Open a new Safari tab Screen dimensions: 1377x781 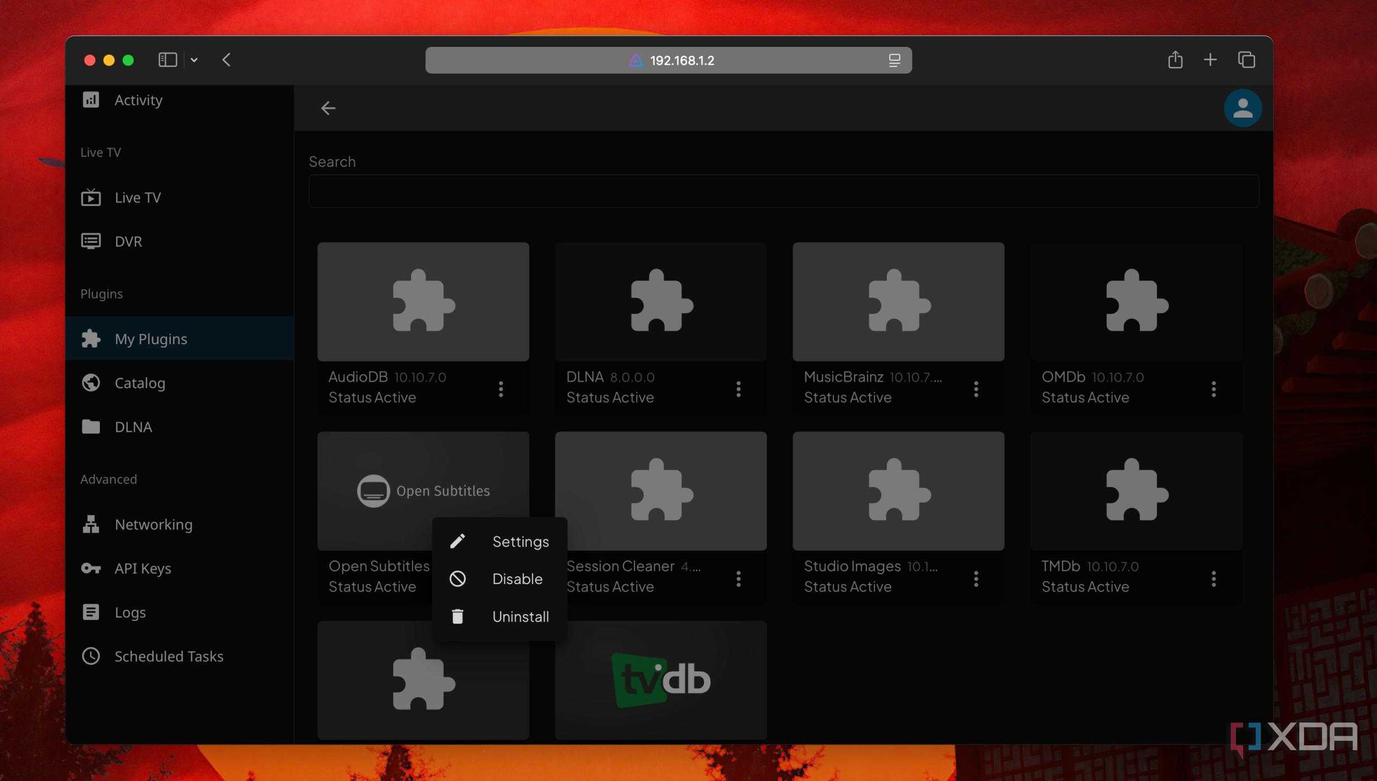pos(1210,60)
